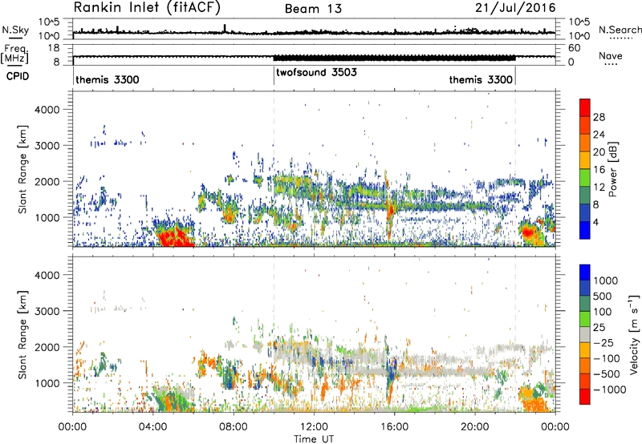Image resolution: width=642 pixels, height=444 pixels.
Task: Select the 'themis 3300' label near 22:00
Action: click(481, 79)
